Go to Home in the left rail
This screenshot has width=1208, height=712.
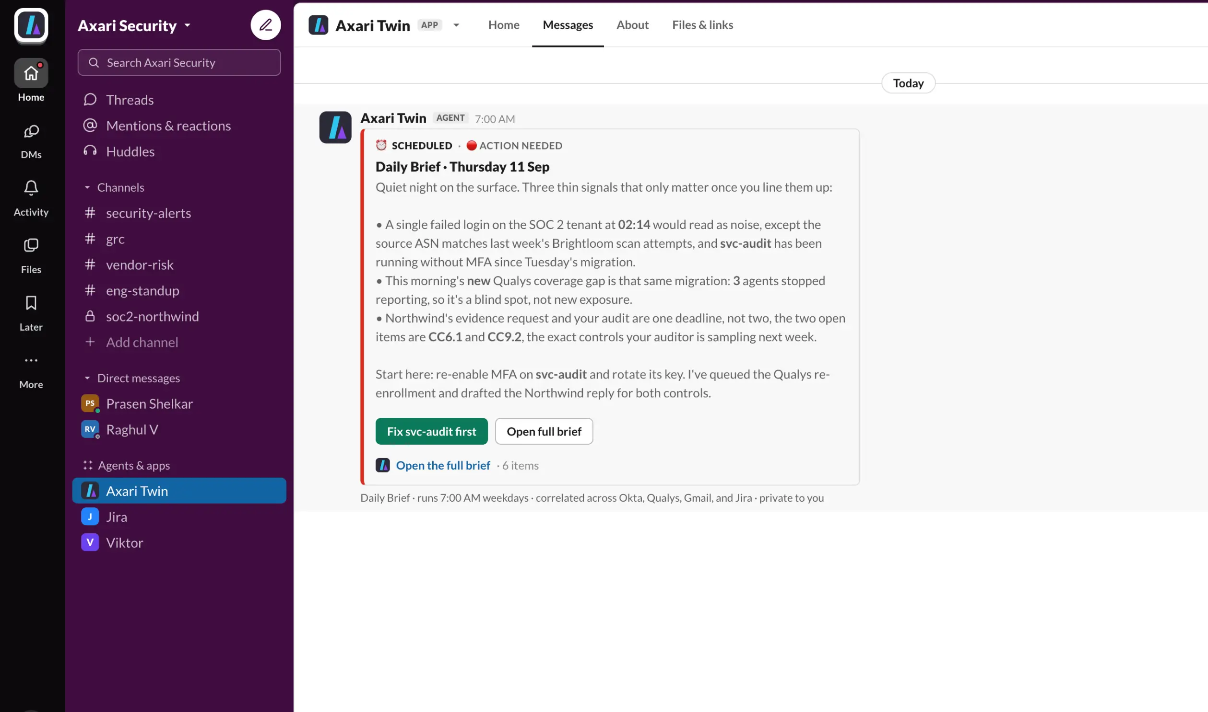coord(31,80)
